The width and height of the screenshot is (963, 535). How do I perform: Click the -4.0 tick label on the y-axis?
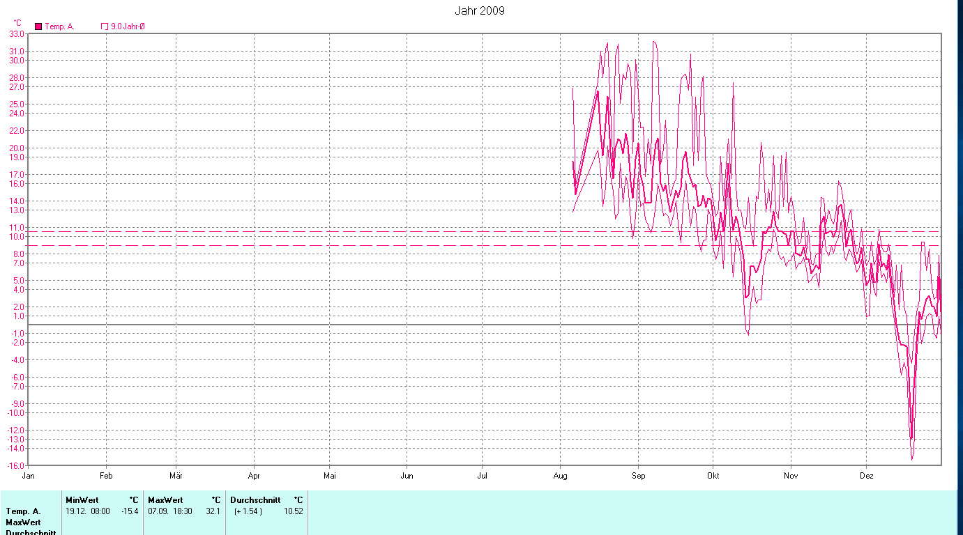coord(17,360)
